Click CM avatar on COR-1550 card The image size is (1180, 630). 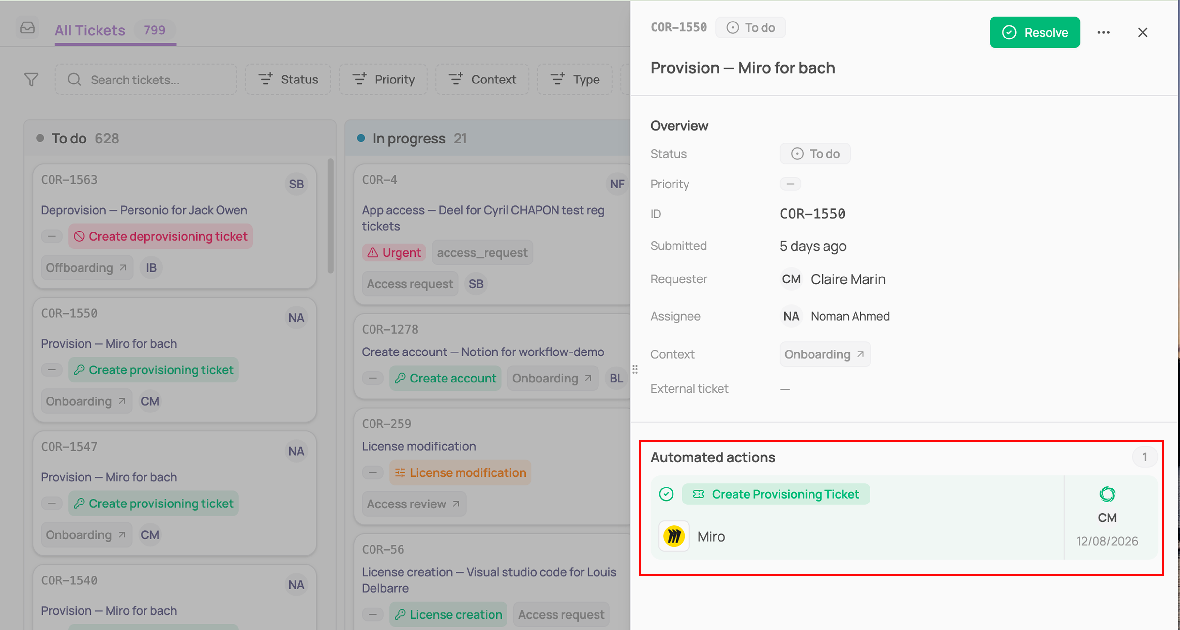[150, 401]
